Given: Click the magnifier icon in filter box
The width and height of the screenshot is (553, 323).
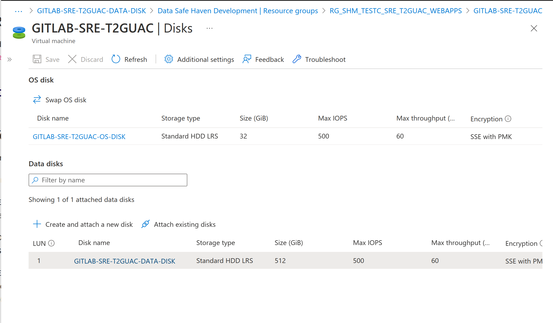Looking at the screenshot, I should pos(35,180).
